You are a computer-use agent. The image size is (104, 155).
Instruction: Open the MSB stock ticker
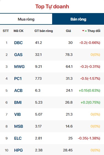[x=19, y=126]
